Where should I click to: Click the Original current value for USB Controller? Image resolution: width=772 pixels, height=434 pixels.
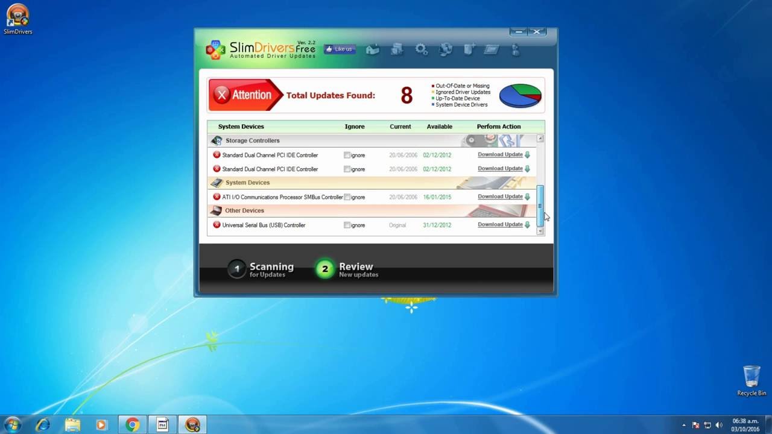pos(397,225)
